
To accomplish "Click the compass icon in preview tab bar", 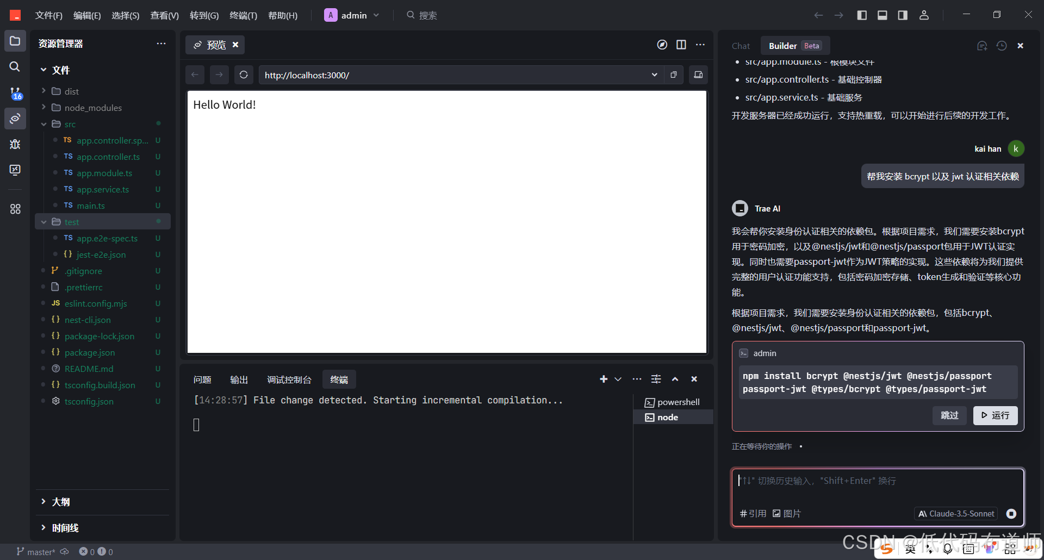I will [662, 45].
